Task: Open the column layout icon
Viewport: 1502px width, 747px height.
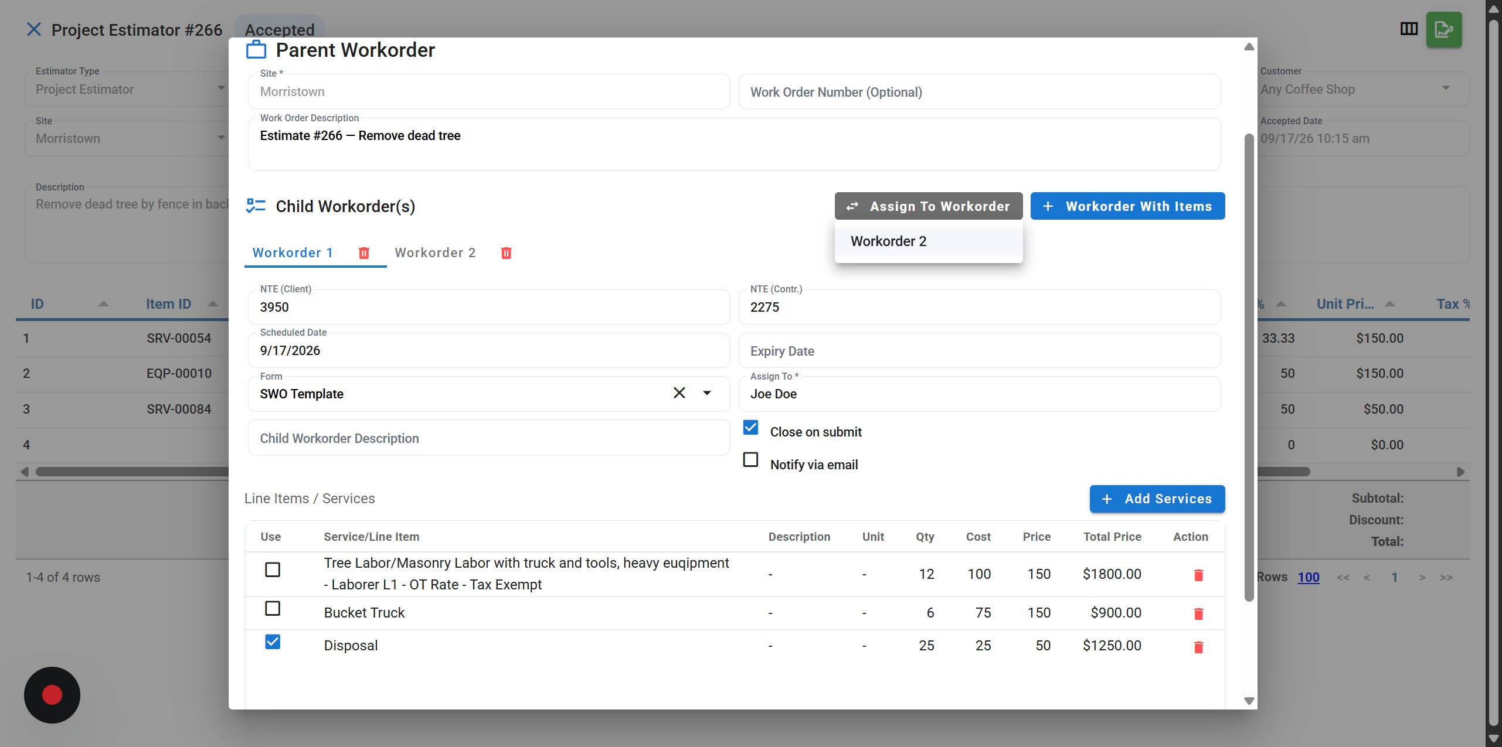Action: [1409, 29]
